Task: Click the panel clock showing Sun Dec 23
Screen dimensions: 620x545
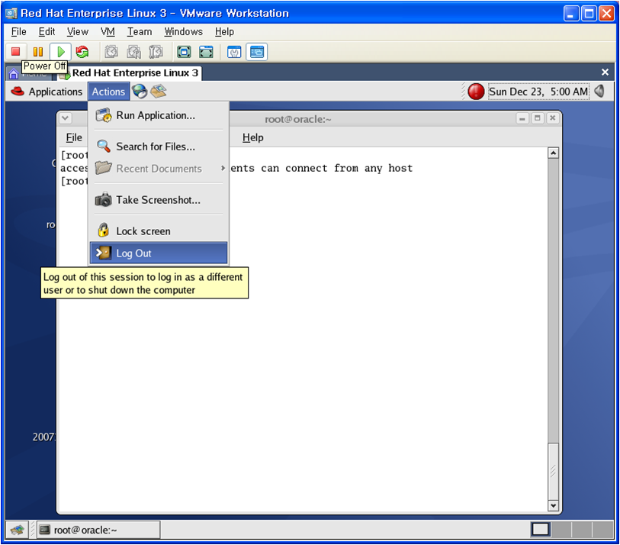Action: tap(538, 92)
